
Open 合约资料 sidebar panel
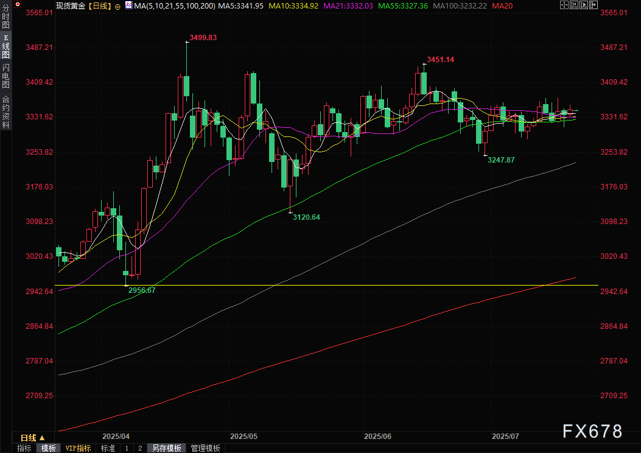click(x=5, y=112)
